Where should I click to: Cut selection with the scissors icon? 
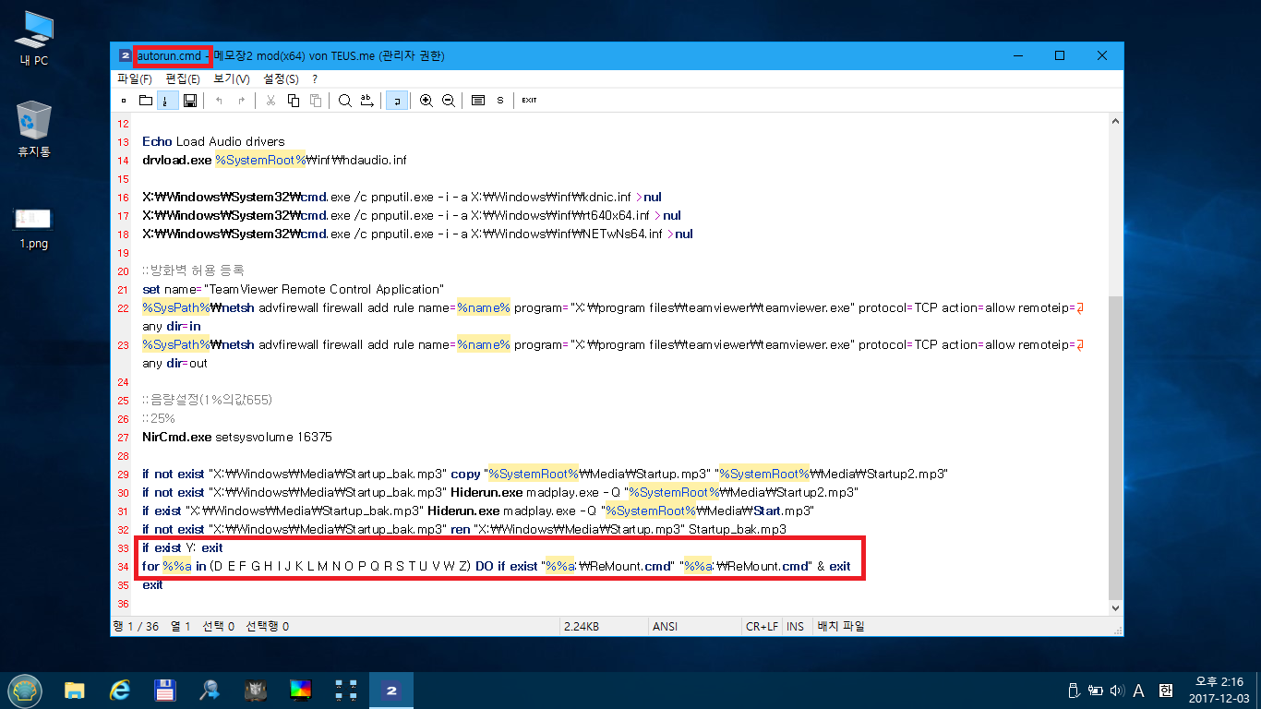270,101
